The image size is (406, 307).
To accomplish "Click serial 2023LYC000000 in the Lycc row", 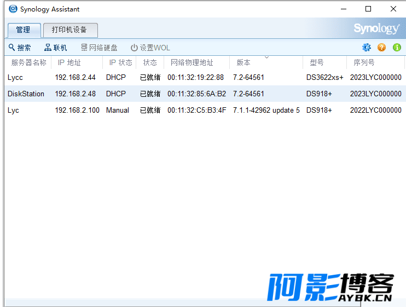I will coord(376,77).
